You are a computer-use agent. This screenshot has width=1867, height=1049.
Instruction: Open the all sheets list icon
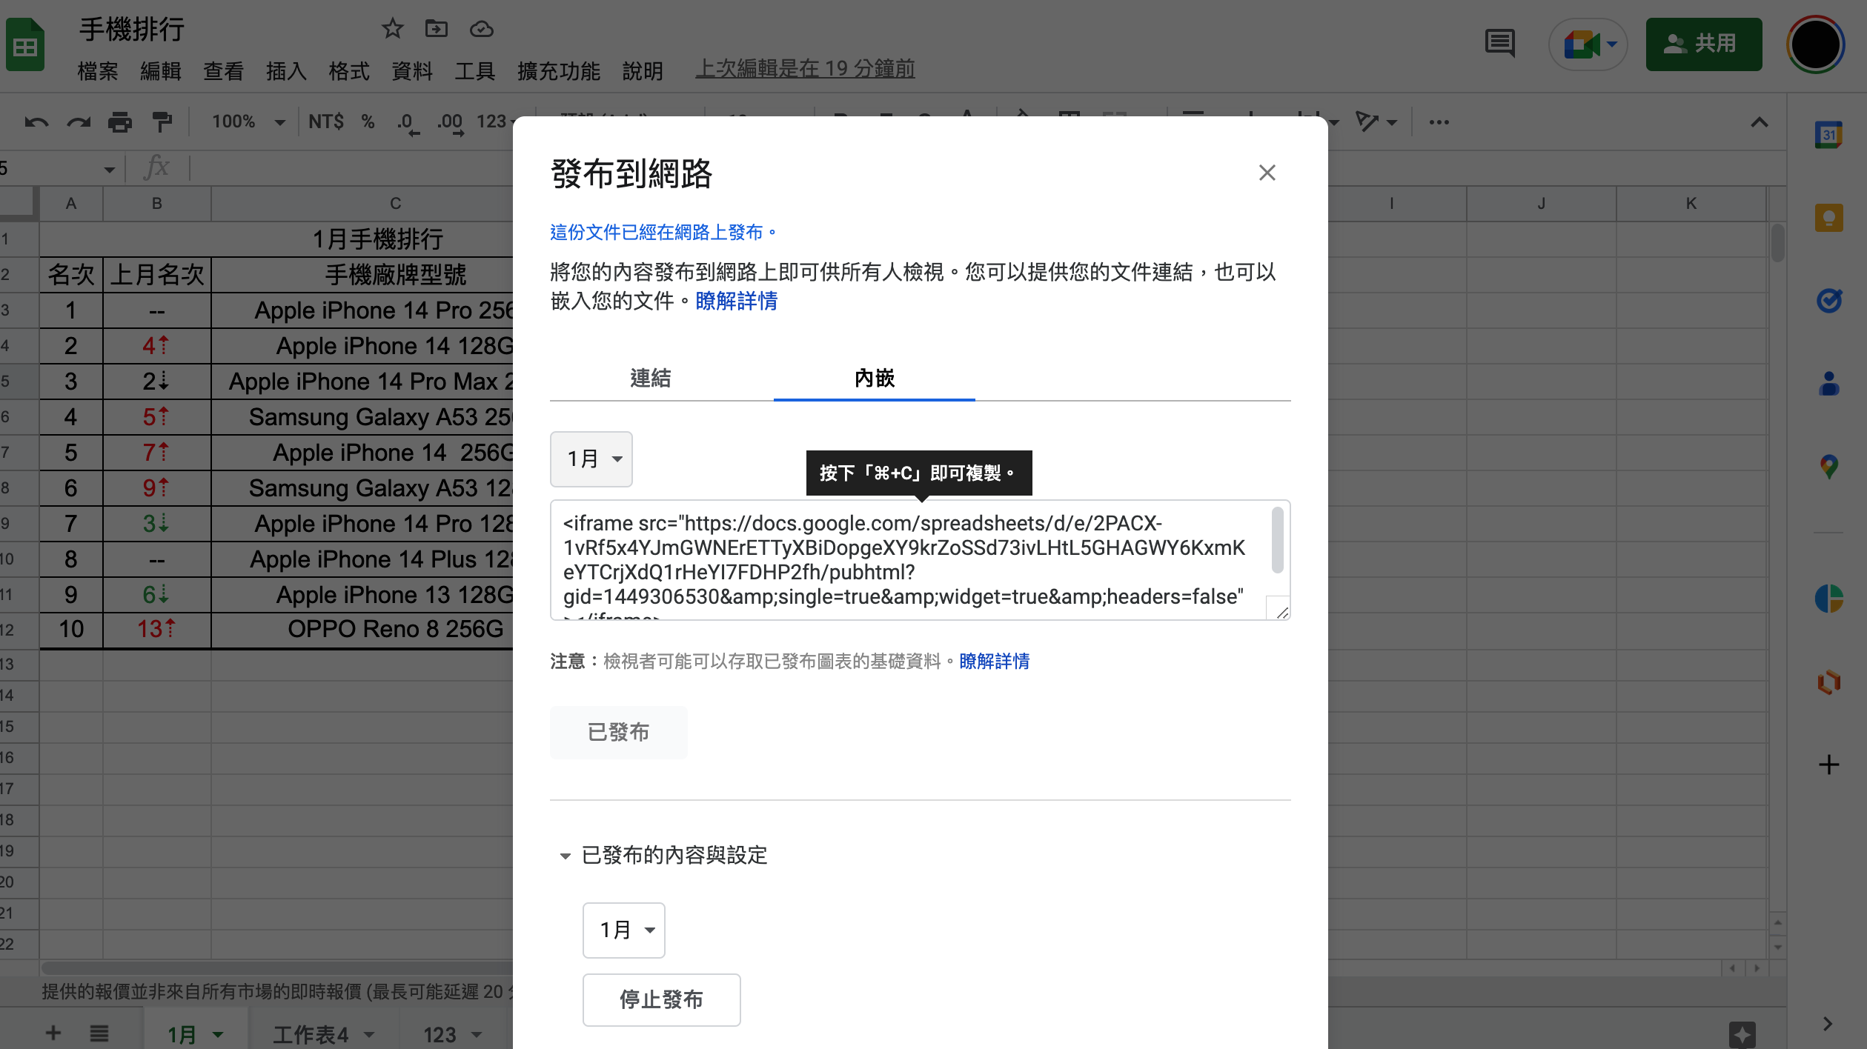pos(99,1033)
